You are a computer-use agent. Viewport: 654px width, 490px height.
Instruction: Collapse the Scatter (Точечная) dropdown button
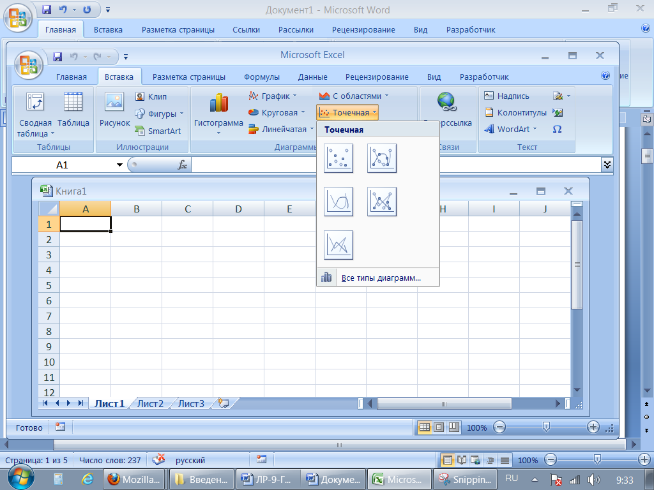coord(347,112)
